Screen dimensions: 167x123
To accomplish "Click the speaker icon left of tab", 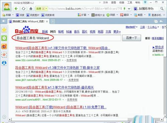I will [x=4, y=21].
